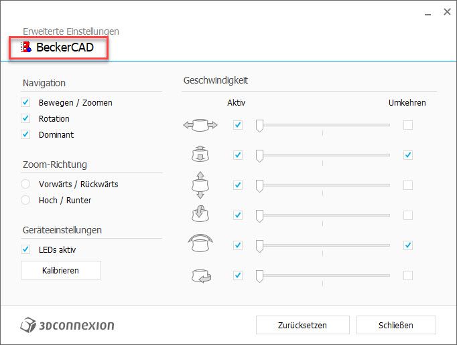Click the Zoom-Richtung section heading
This screenshot has width=457, height=345.
(55, 164)
